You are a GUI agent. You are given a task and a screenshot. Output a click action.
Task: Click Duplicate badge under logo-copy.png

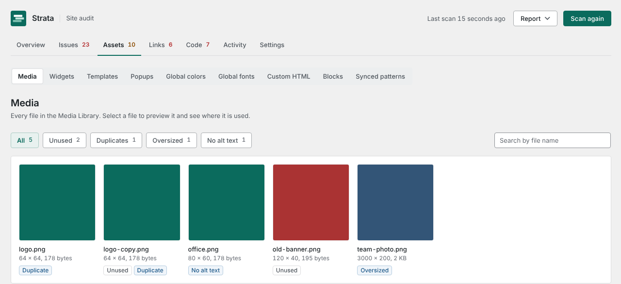(x=150, y=270)
